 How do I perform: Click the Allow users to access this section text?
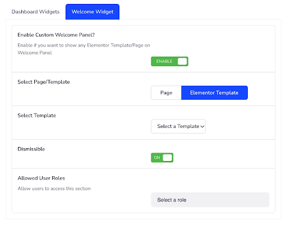54,189
